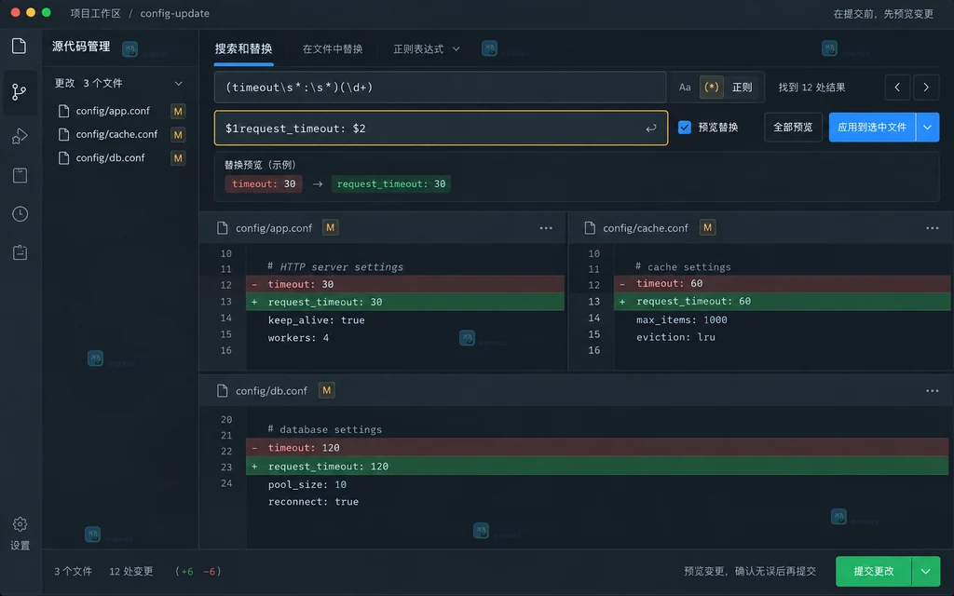
Task: Open dropdown arrow next to 提交更改
Action: click(925, 572)
